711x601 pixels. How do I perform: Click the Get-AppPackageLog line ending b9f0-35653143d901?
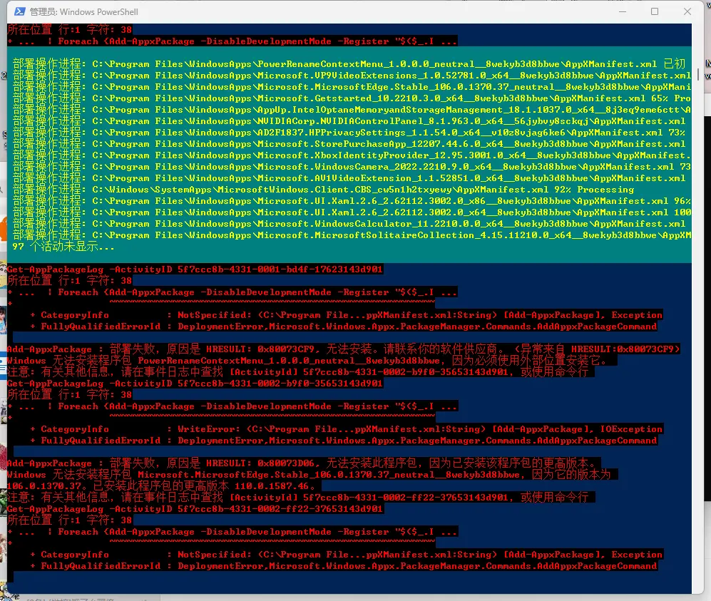[195, 384]
